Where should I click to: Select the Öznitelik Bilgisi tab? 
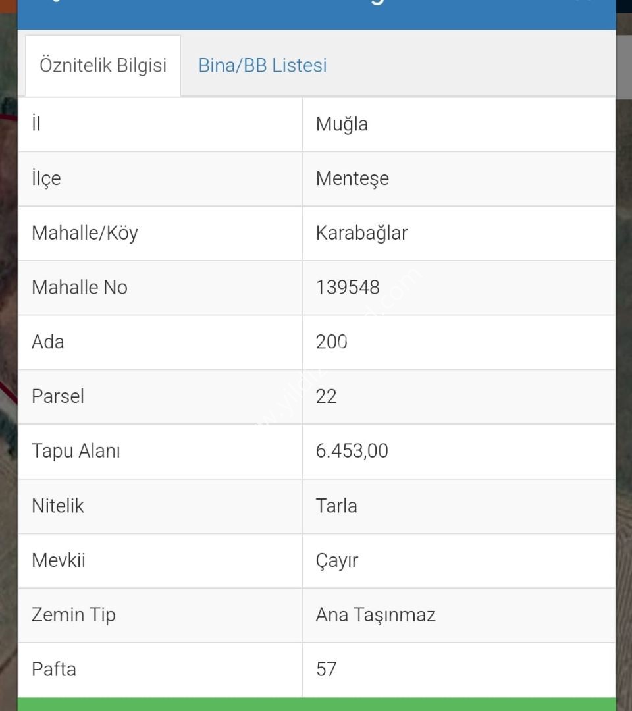(x=103, y=66)
